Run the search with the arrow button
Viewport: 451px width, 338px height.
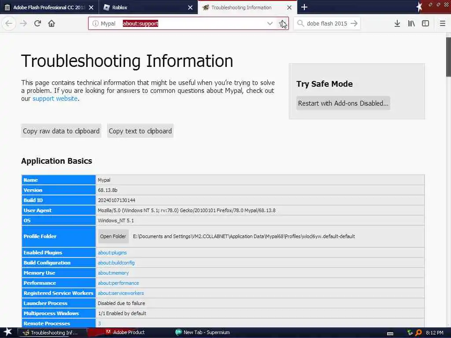point(354,23)
